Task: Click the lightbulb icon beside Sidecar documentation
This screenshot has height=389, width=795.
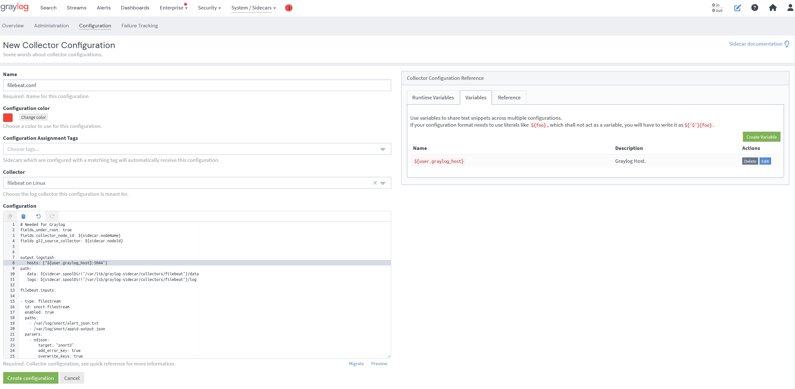Action: (787, 44)
